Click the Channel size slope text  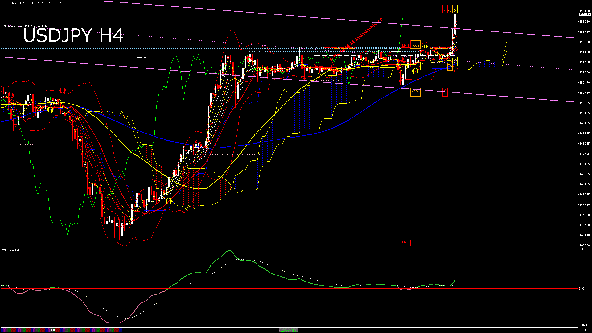click(x=25, y=27)
